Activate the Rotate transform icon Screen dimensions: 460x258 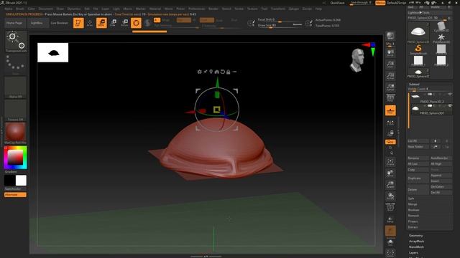(124, 23)
